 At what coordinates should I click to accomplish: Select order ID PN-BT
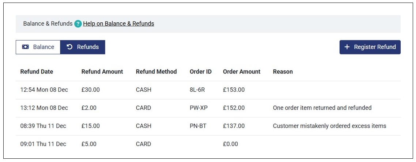[198, 126]
